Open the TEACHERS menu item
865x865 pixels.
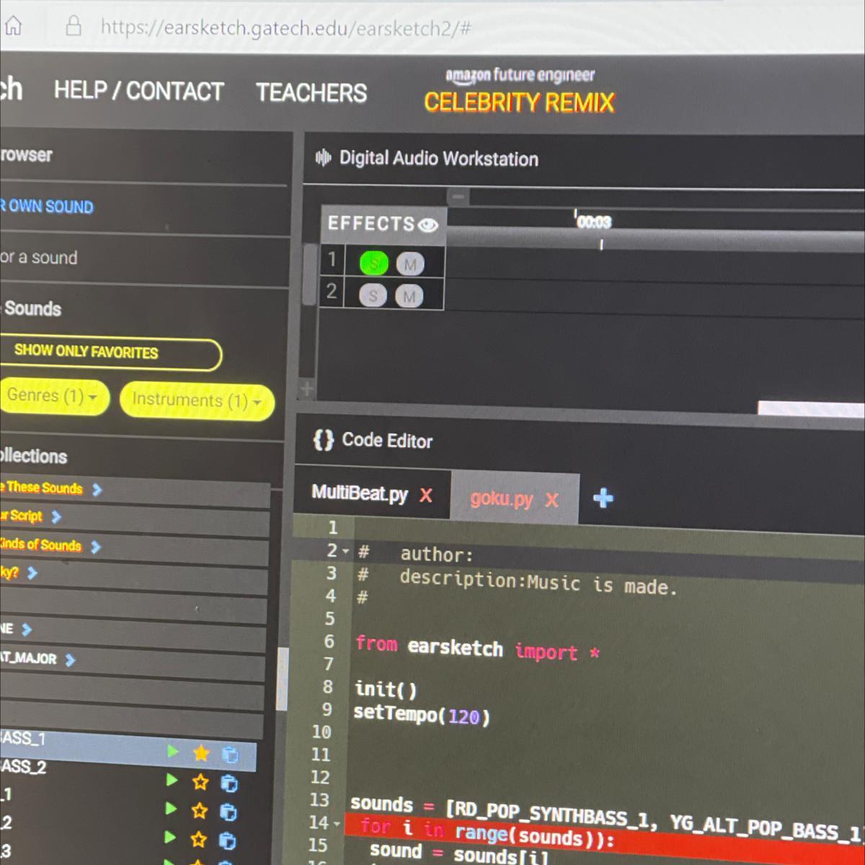(x=311, y=93)
